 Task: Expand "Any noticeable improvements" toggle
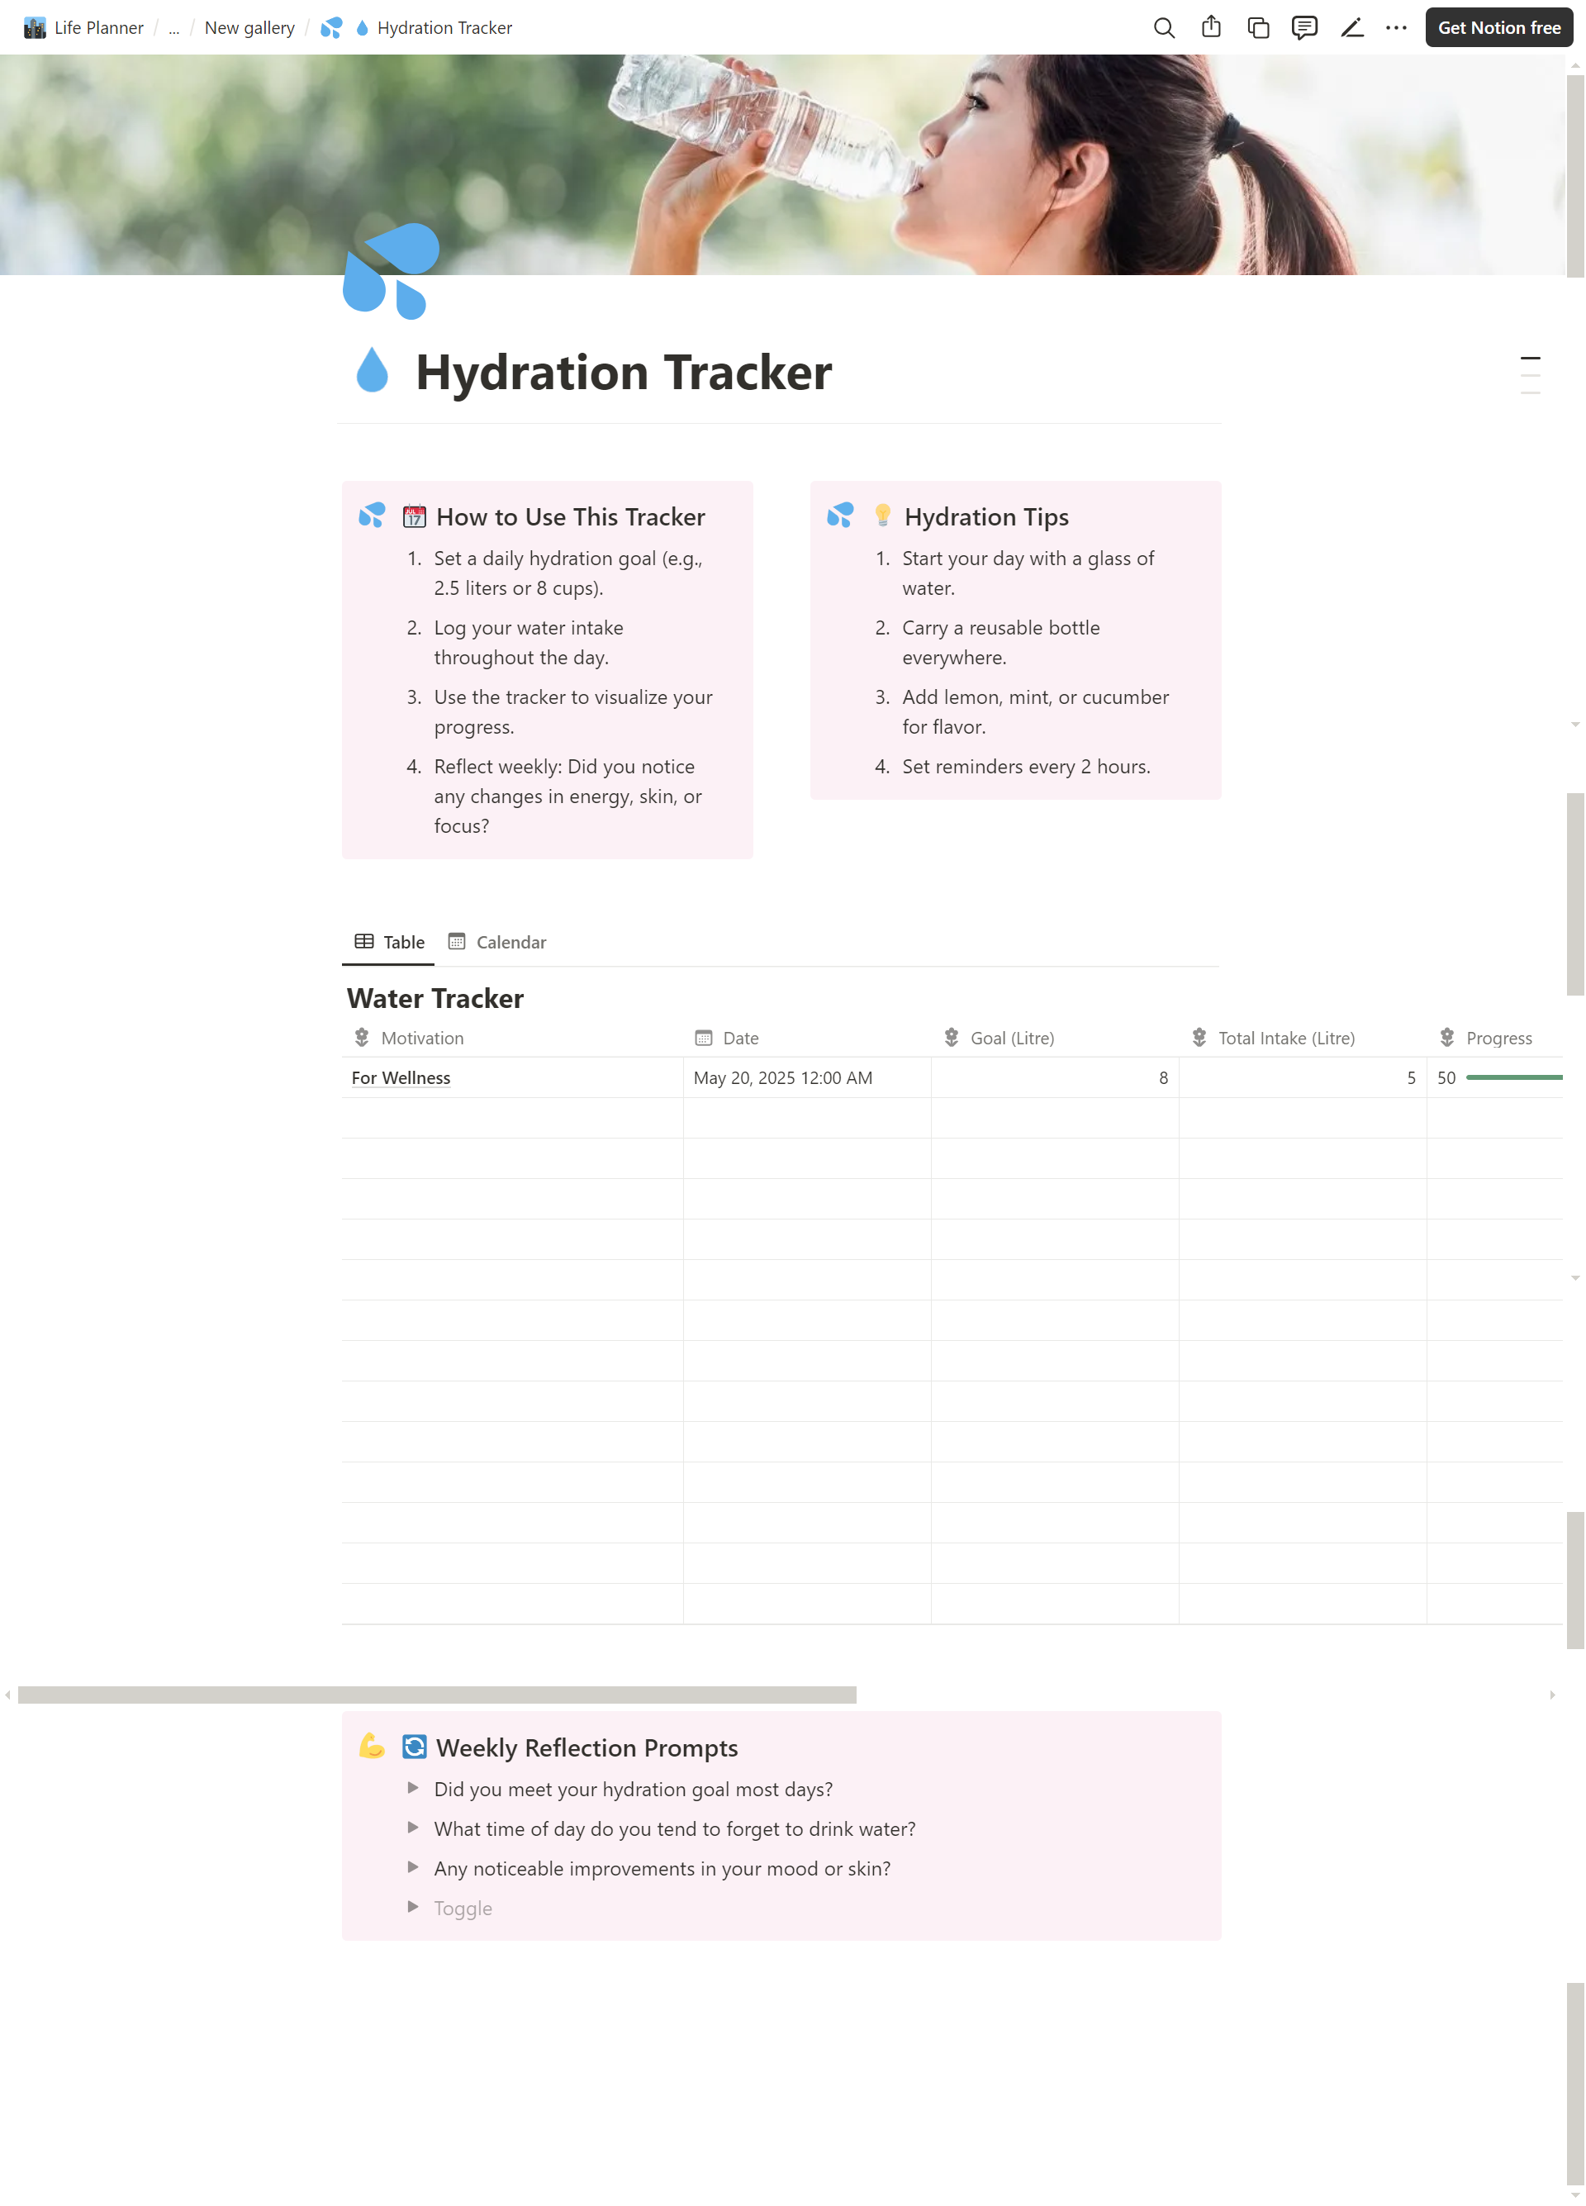[413, 1867]
